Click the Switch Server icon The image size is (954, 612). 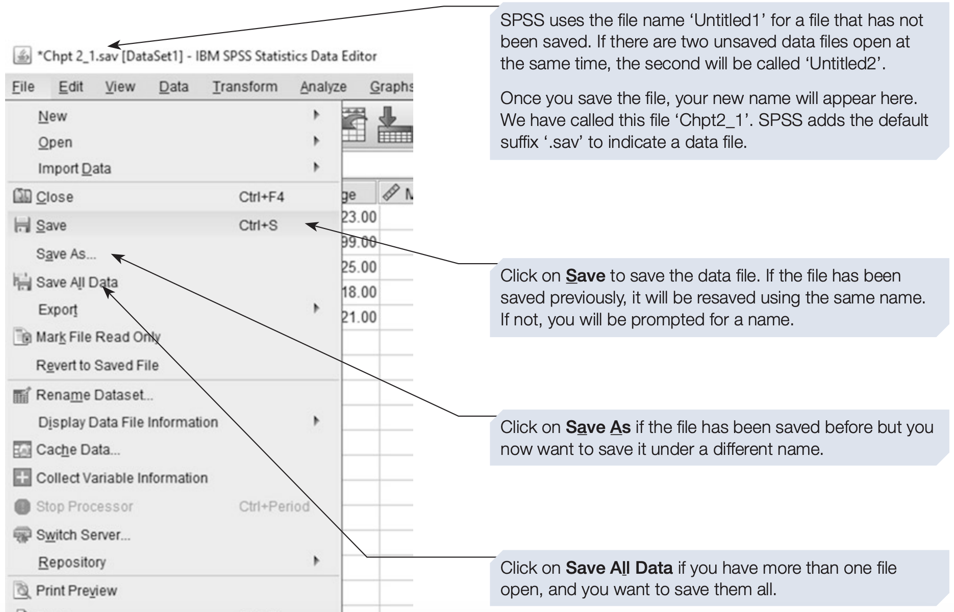[x=22, y=535]
